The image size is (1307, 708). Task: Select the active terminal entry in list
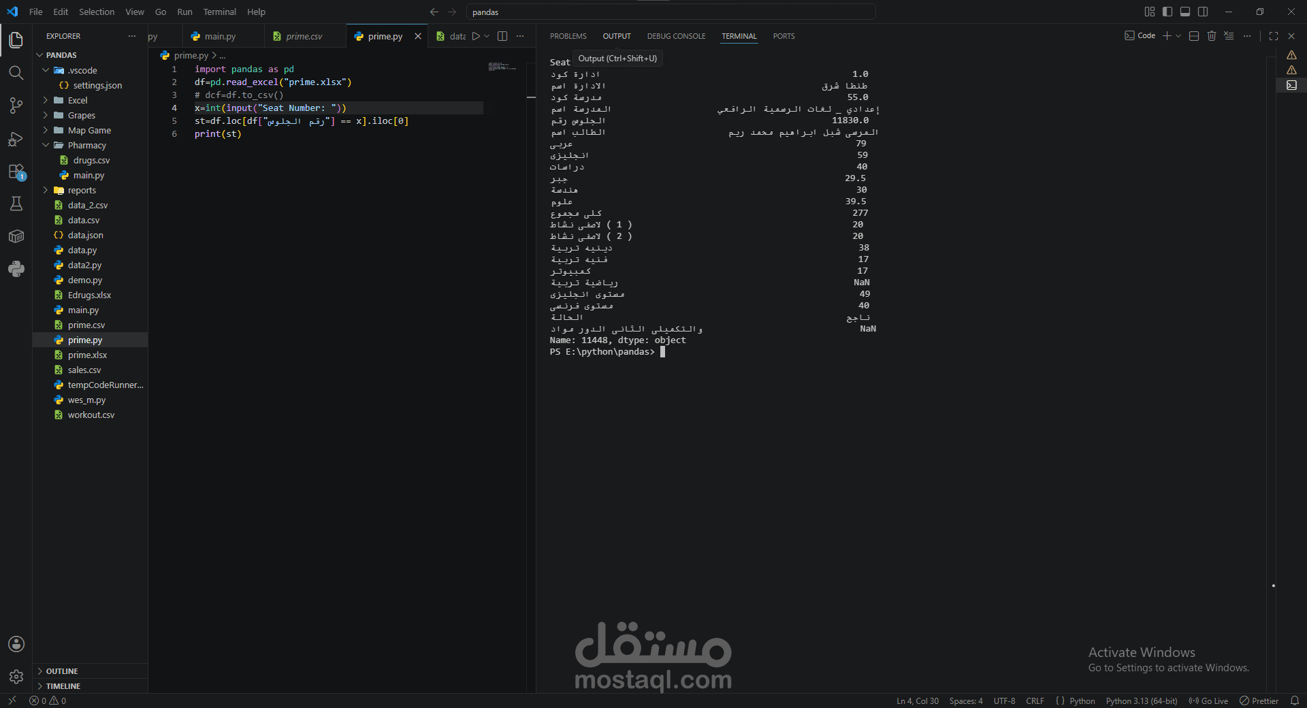coord(1291,85)
